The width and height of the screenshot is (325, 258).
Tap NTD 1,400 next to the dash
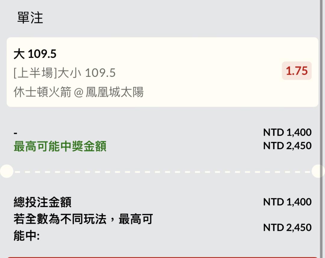tap(287, 132)
